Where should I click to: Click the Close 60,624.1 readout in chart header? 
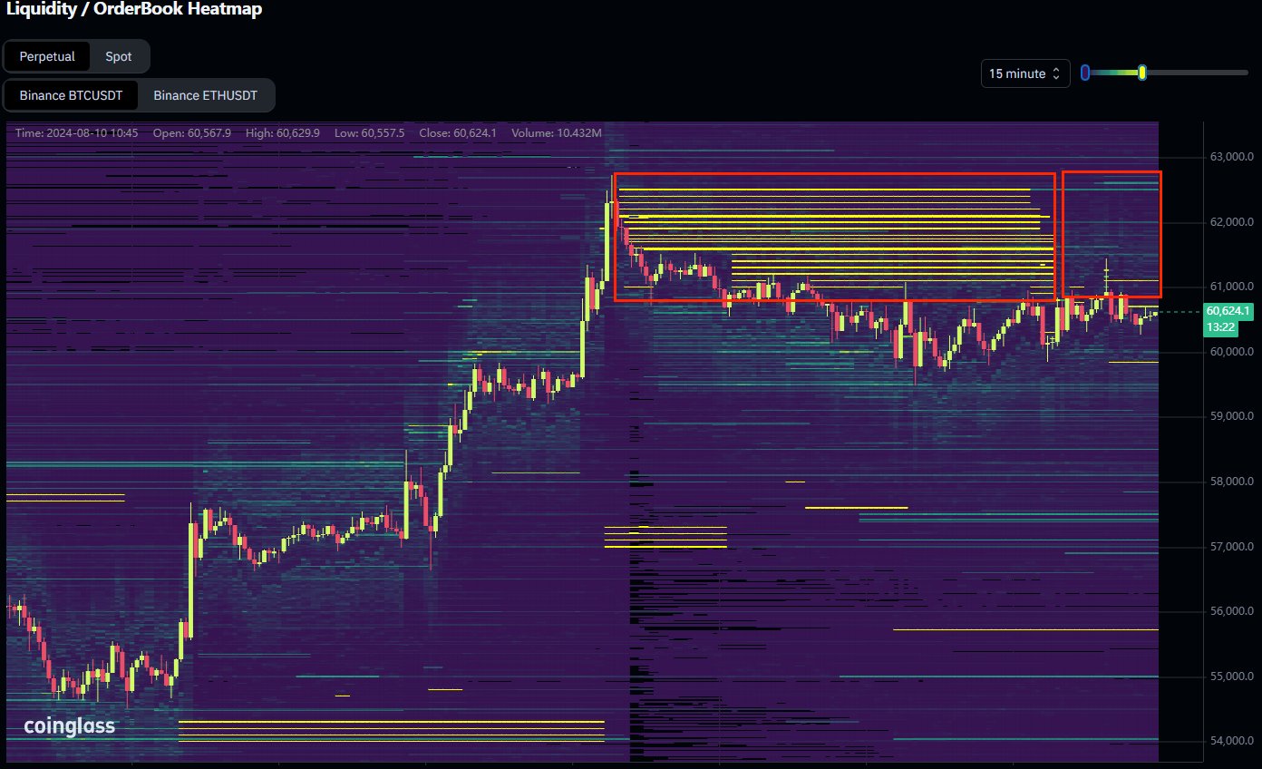click(458, 133)
